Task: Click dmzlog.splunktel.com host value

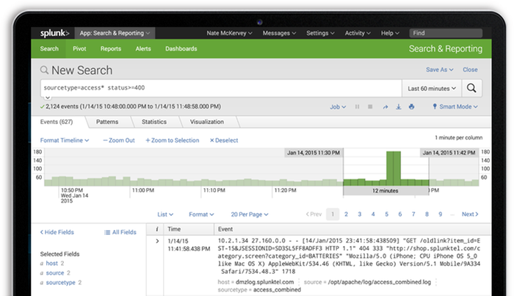Action: coord(264,282)
